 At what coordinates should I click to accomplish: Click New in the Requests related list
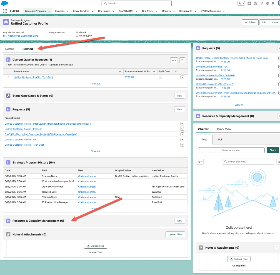pos(179,109)
